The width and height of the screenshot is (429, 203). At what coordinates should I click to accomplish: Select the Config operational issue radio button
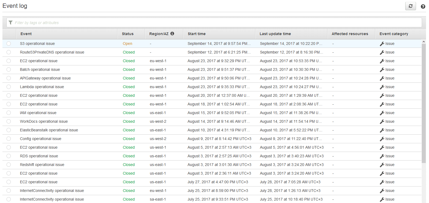[9, 139]
